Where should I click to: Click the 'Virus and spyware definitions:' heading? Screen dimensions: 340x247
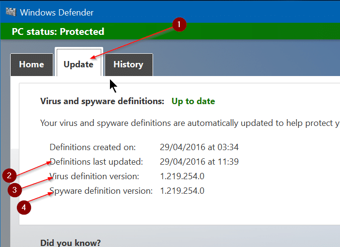click(102, 101)
